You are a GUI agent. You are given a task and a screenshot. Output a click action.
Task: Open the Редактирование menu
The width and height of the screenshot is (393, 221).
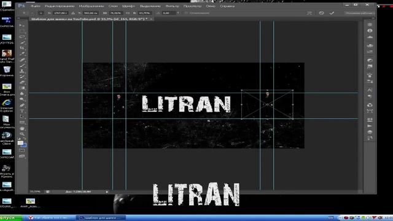click(60, 6)
